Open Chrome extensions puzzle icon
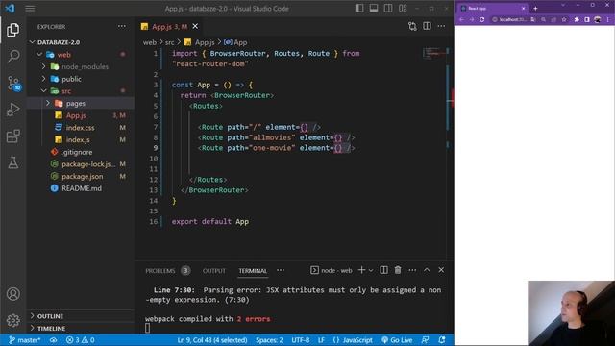 pos(577,19)
